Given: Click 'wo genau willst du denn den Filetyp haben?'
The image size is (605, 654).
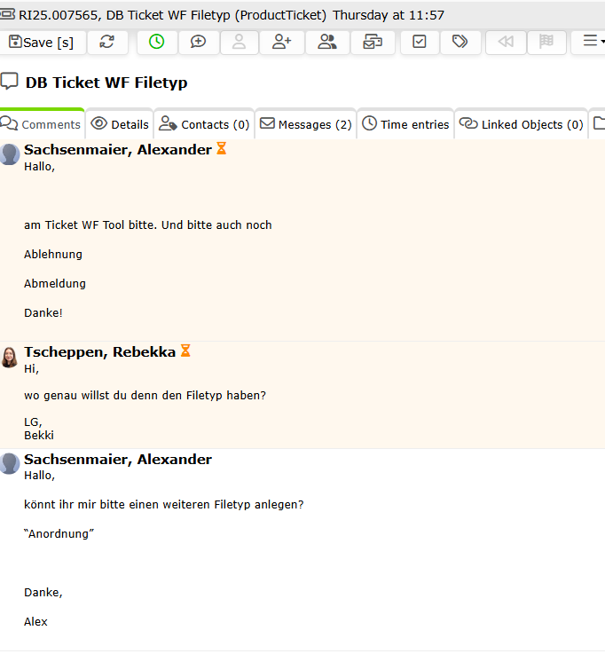Looking at the screenshot, I should (x=145, y=396).
